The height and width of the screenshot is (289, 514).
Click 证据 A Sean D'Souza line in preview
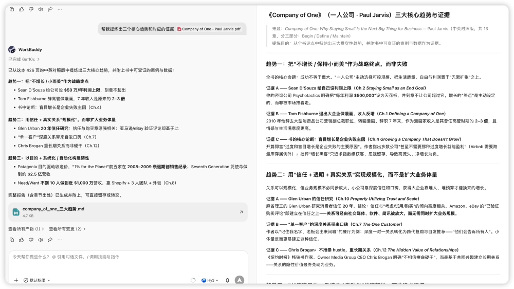click(346, 88)
